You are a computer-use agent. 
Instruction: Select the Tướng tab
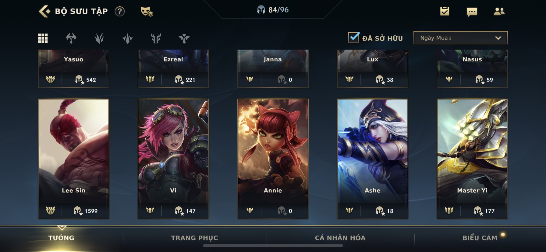61,238
